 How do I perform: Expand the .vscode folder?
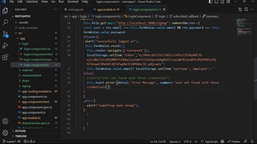point(23,22)
